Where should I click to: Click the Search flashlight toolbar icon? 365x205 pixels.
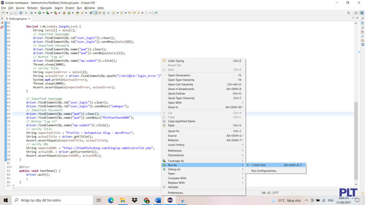tap(82, 13)
